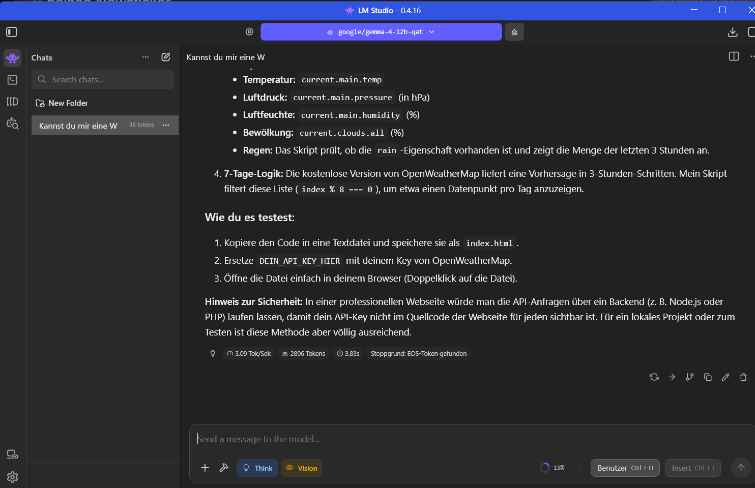This screenshot has width=755, height=488.
Task: Open the downloads panel icon
Action: 733,32
